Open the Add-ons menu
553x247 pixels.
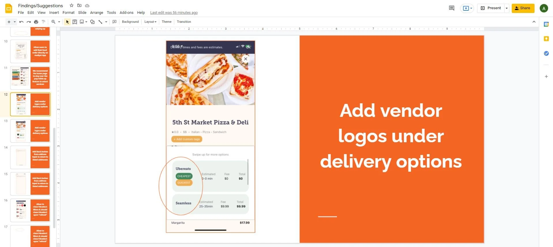click(127, 12)
